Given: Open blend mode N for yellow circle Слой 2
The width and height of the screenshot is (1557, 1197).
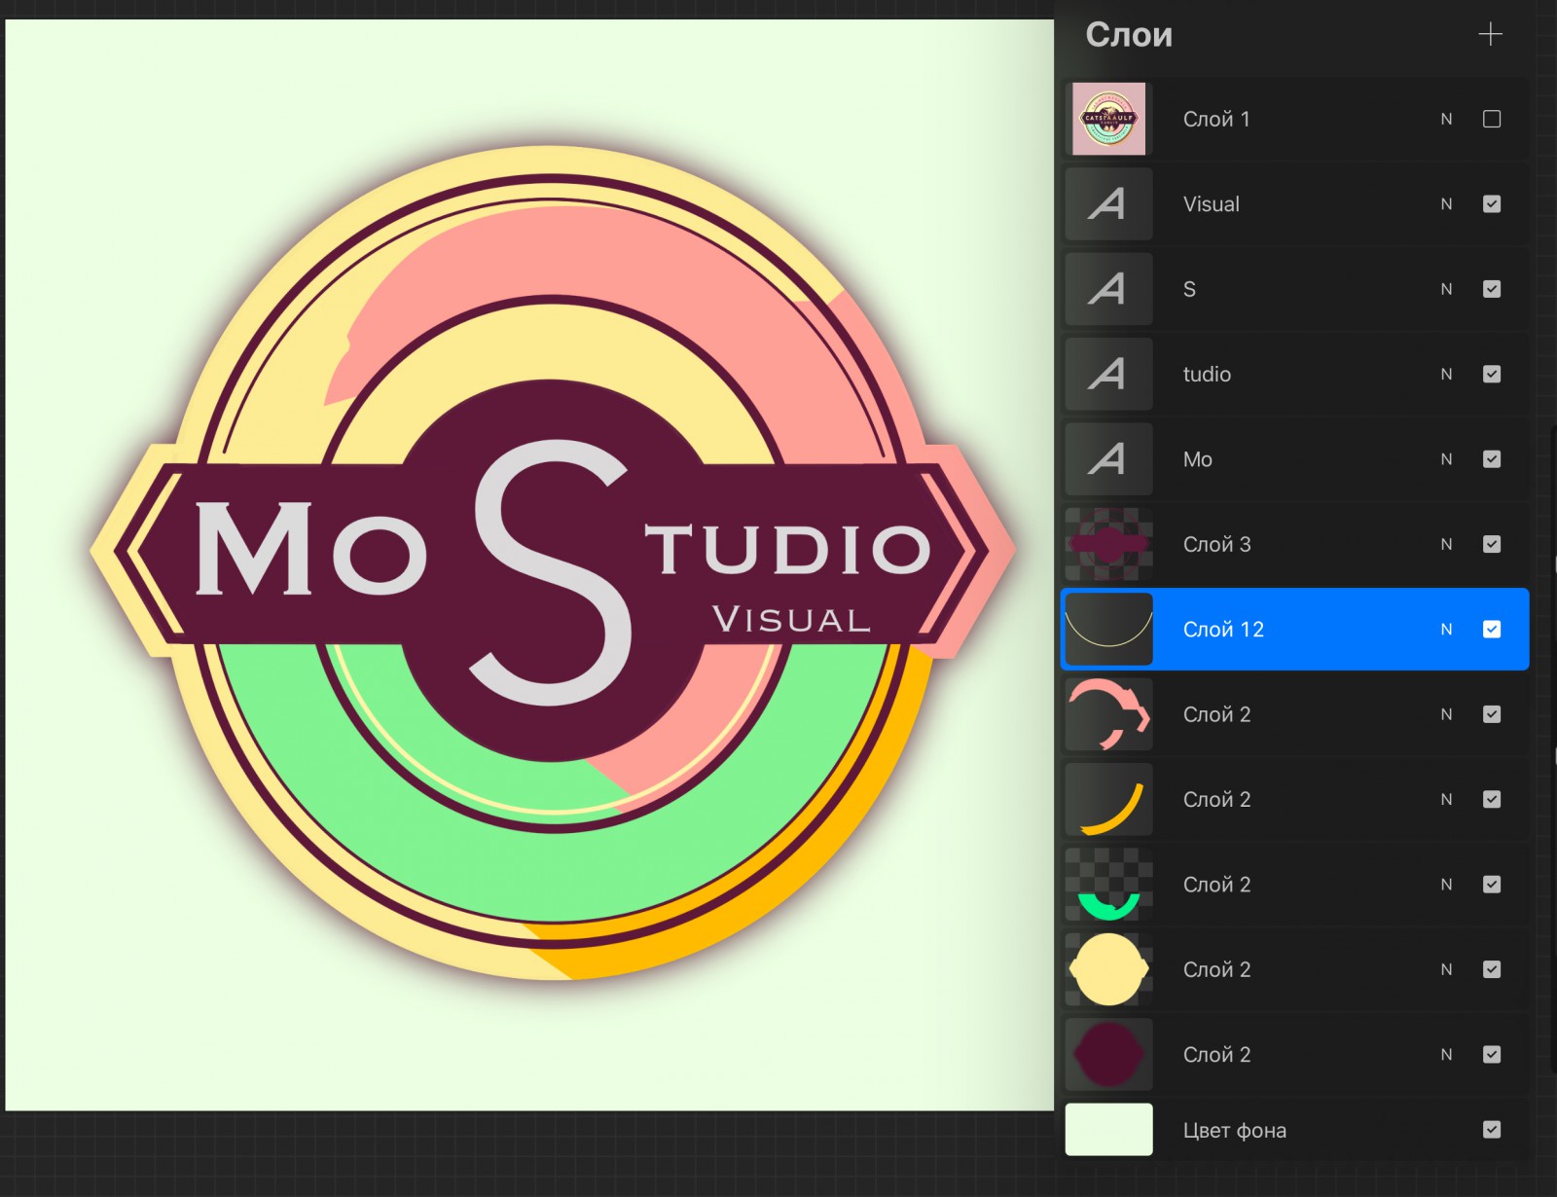Looking at the screenshot, I should pos(1447,969).
